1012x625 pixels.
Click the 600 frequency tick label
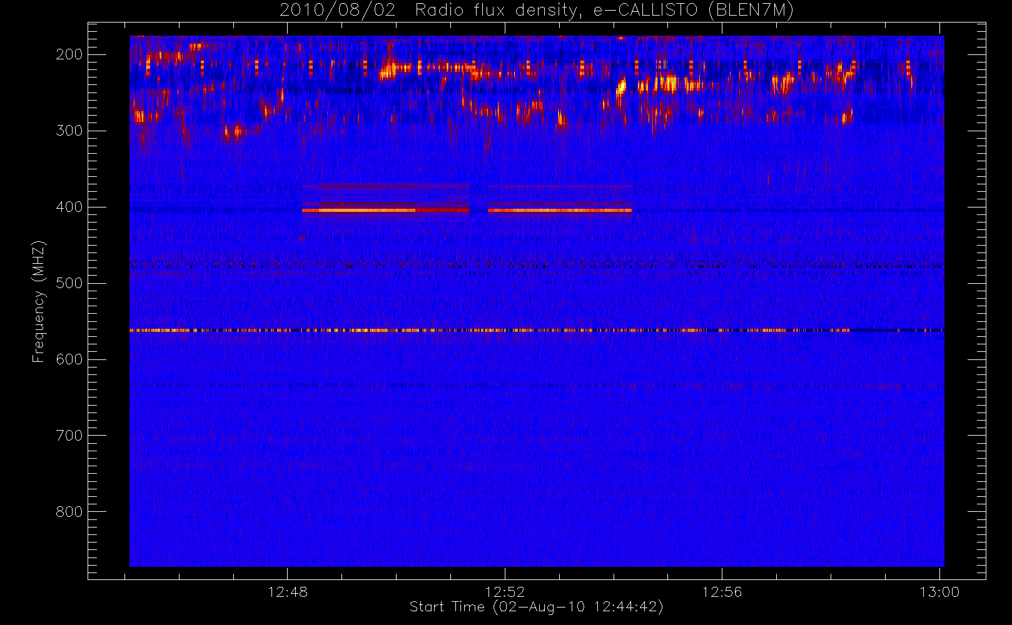[69, 359]
